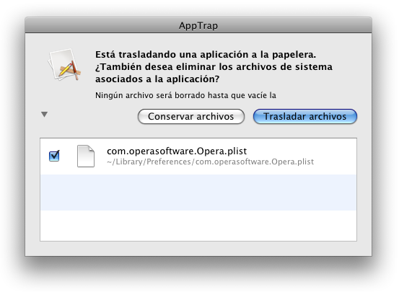Click the 'Ningún archivo será borrado' info text
Image resolution: width=399 pixels, height=292 pixels.
[x=185, y=95]
